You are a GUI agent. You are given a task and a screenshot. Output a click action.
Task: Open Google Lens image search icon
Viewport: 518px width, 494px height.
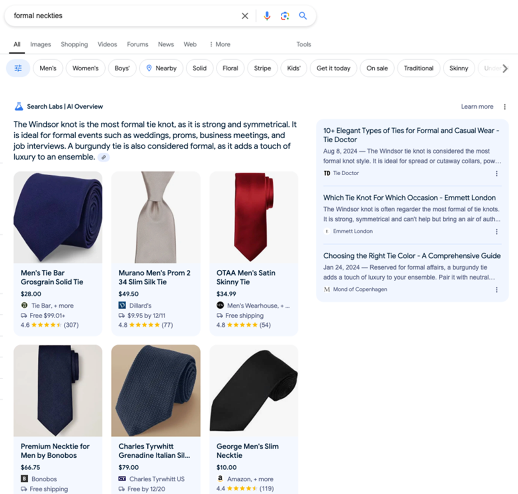click(x=285, y=16)
